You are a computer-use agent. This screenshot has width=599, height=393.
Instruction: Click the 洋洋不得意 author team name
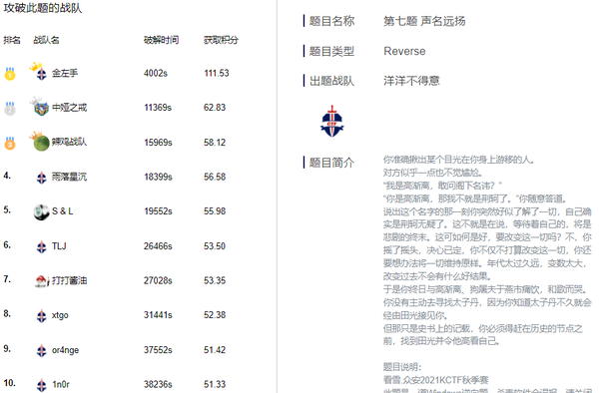coord(411,81)
